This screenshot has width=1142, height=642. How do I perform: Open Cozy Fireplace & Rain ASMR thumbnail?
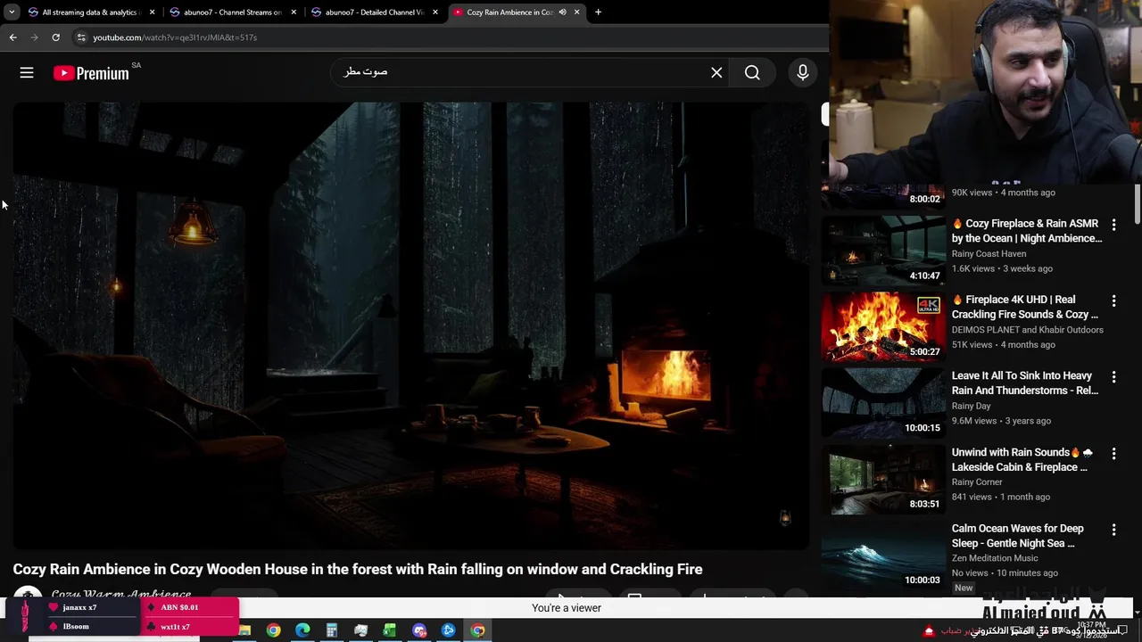pyautogui.click(x=883, y=250)
